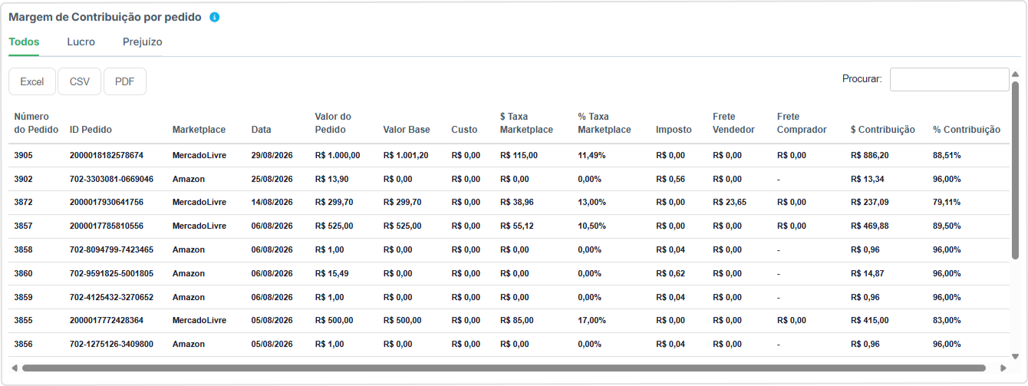1028x386 pixels.
Task: Click the date 14/08/2026
Action: pos(272,203)
